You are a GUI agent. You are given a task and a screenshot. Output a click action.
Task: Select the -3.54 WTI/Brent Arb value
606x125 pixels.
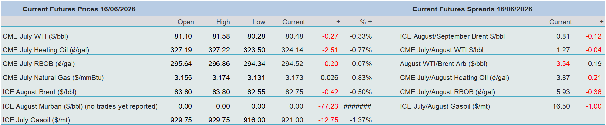[x=562, y=64]
